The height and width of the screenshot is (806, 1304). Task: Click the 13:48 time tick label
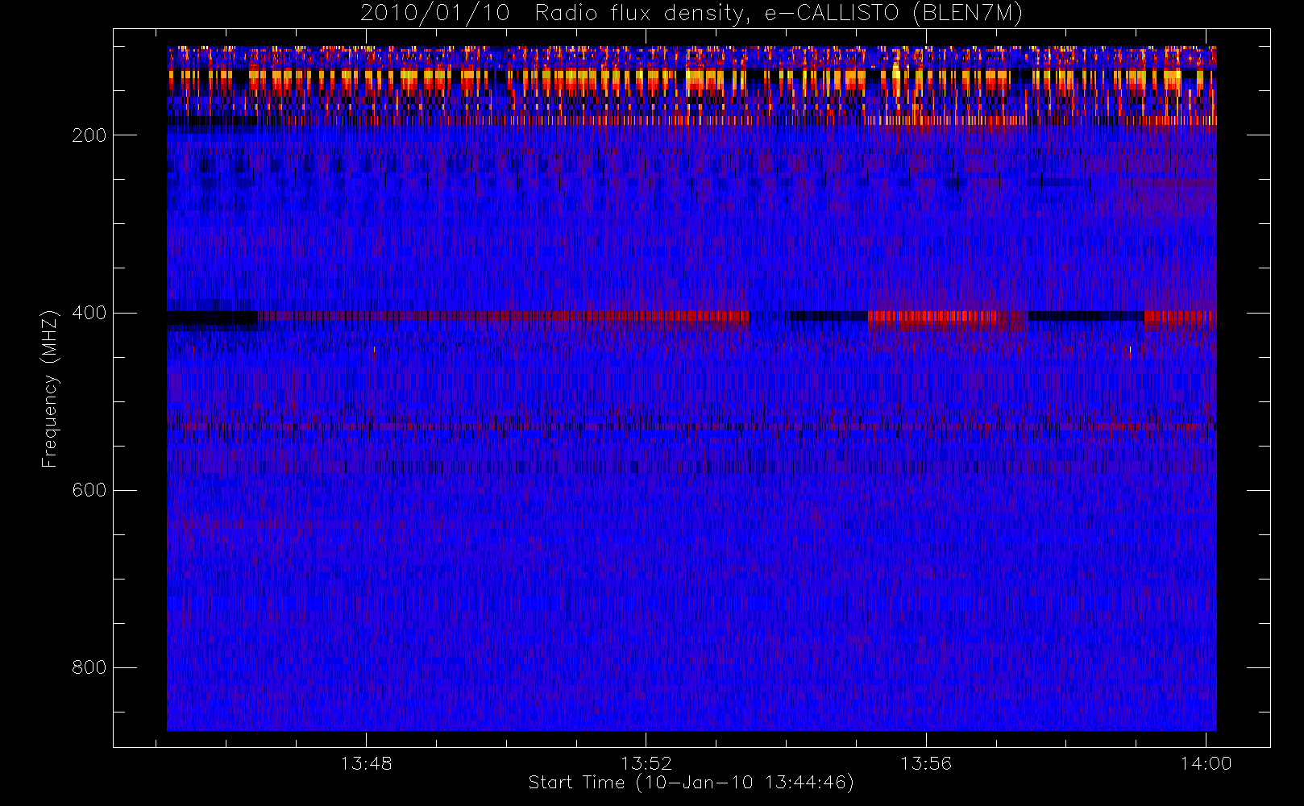point(366,763)
